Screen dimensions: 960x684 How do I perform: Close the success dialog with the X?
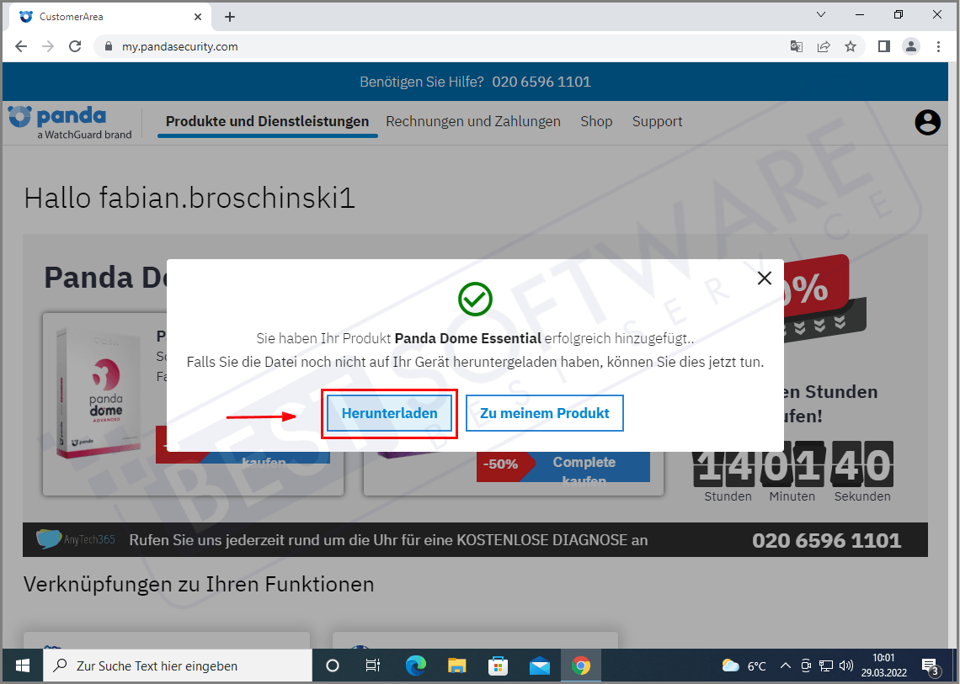tap(764, 278)
